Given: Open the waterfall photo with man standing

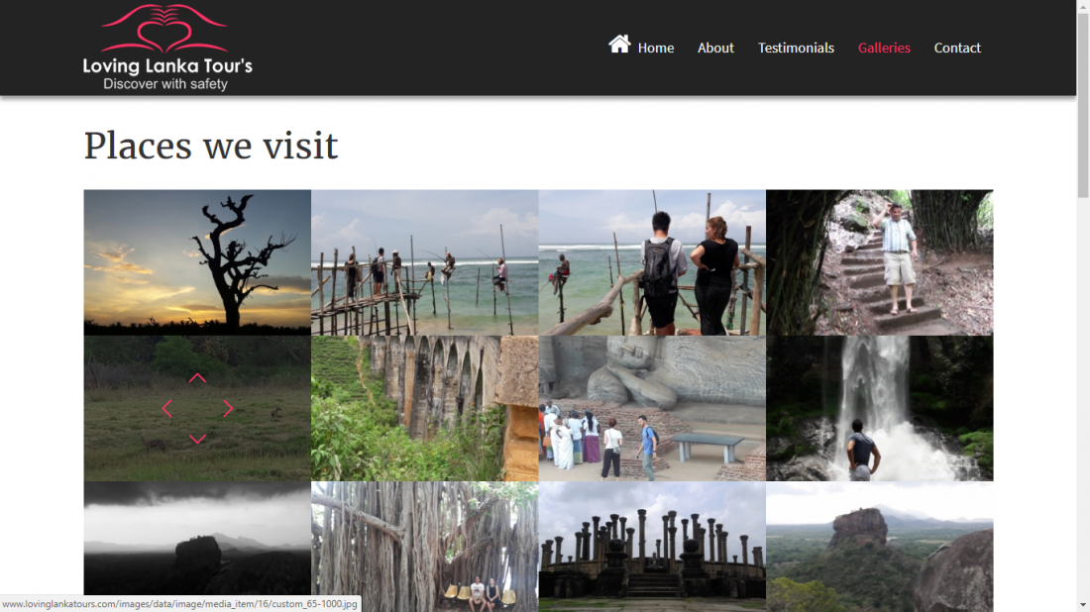Looking at the screenshot, I should [879, 408].
